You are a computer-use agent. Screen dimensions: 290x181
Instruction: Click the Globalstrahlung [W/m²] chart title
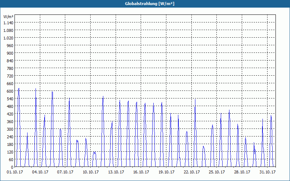click(x=149, y=4)
